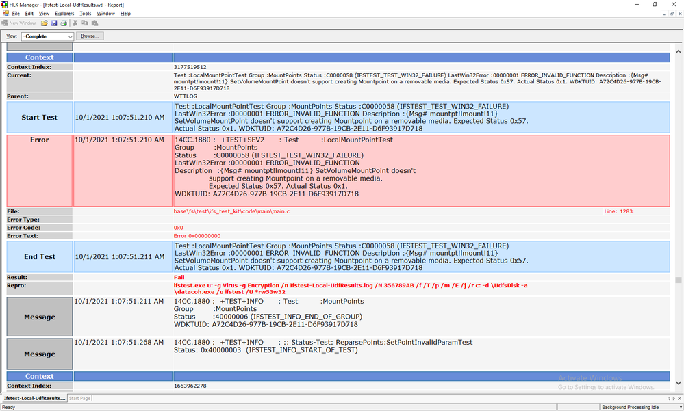The image size is (684, 411).
Task: Click the Ready status bar text
Action: 8,407
